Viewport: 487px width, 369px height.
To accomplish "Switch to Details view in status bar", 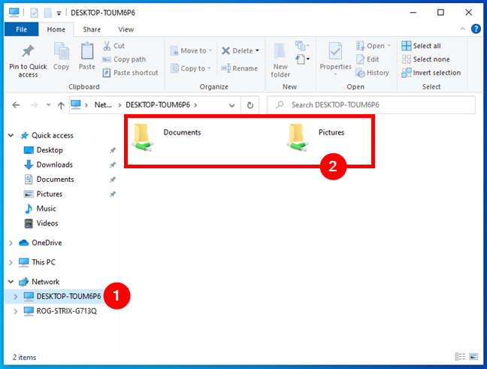I will tap(460, 356).
